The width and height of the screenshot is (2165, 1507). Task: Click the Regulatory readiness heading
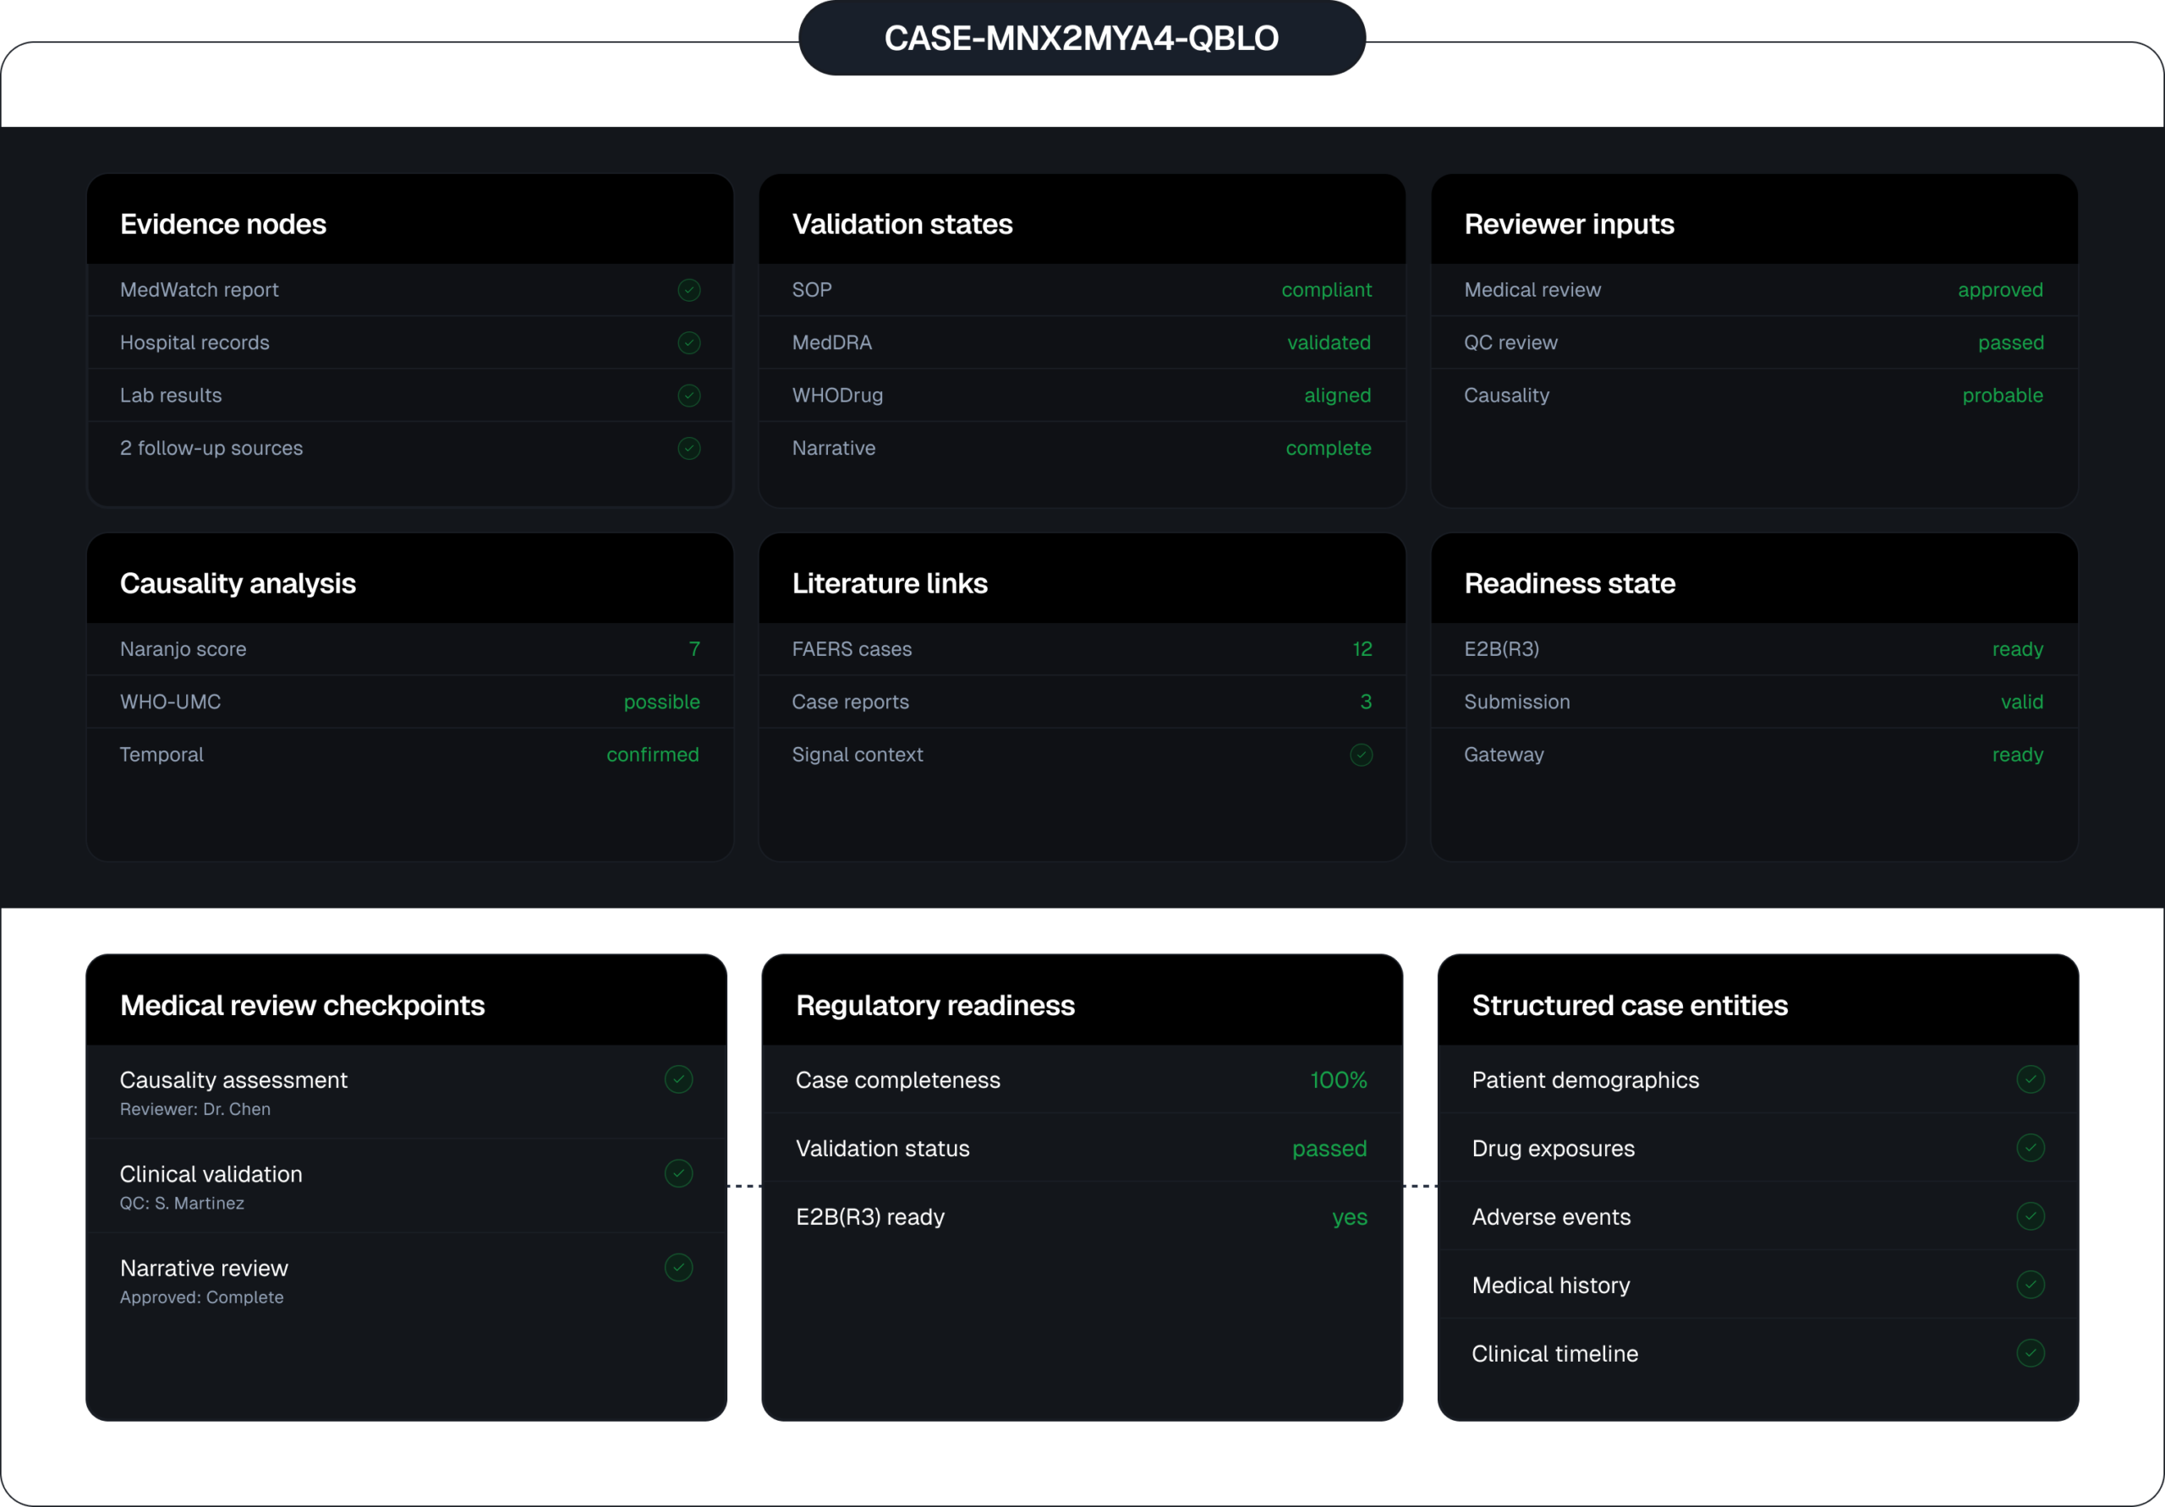point(935,1006)
